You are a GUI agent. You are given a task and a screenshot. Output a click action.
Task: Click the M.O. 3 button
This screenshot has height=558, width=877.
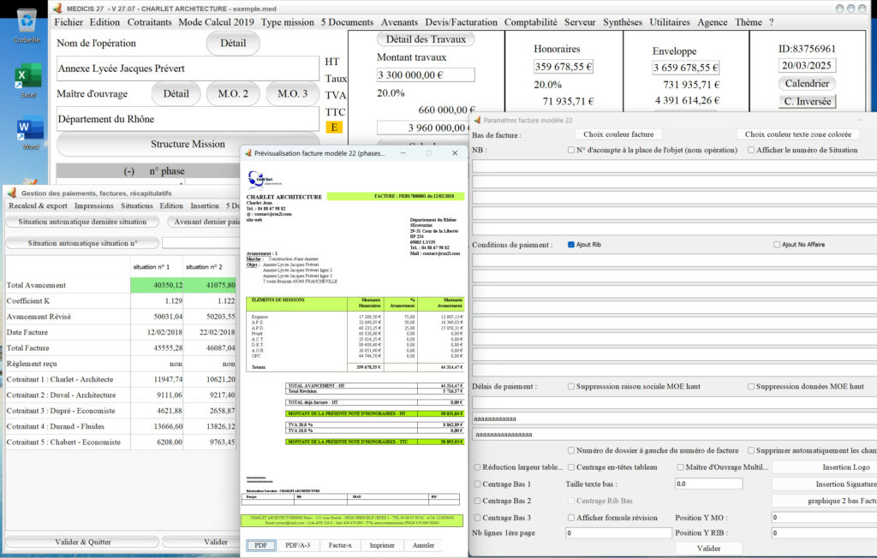click(x=293, y=93)
